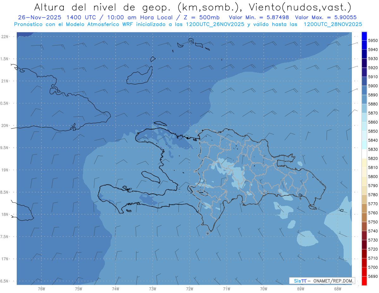The image size is (379, 293).
Task: Click the 68W longitude axis label
Action: 338,289
